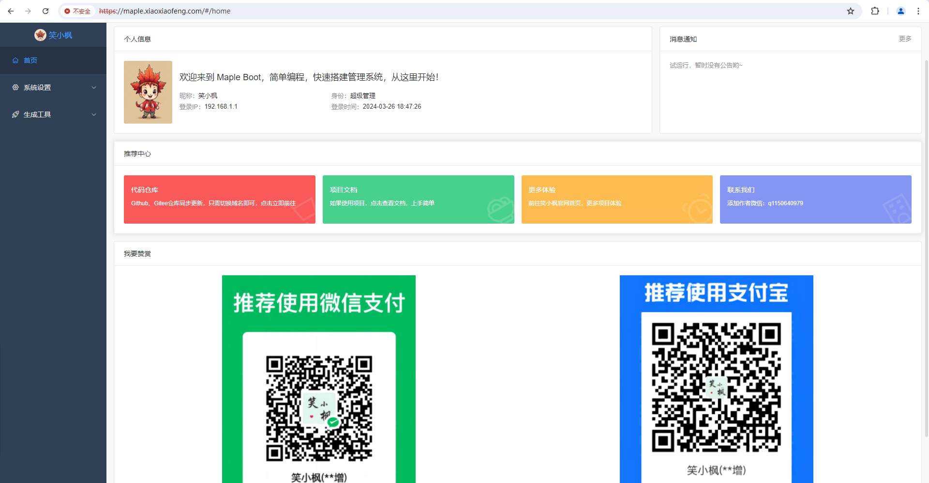The width and height of the screenshot is (929, 483).
Task: Click the 欢迎来到 Maple Boot welcome text
Action: (x=309, y=77)
